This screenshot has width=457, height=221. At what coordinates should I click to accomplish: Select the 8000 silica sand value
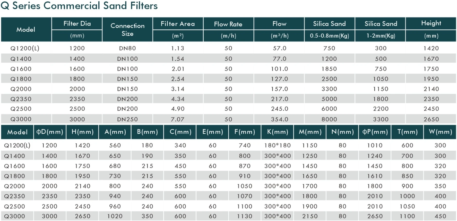click(329, 119)
